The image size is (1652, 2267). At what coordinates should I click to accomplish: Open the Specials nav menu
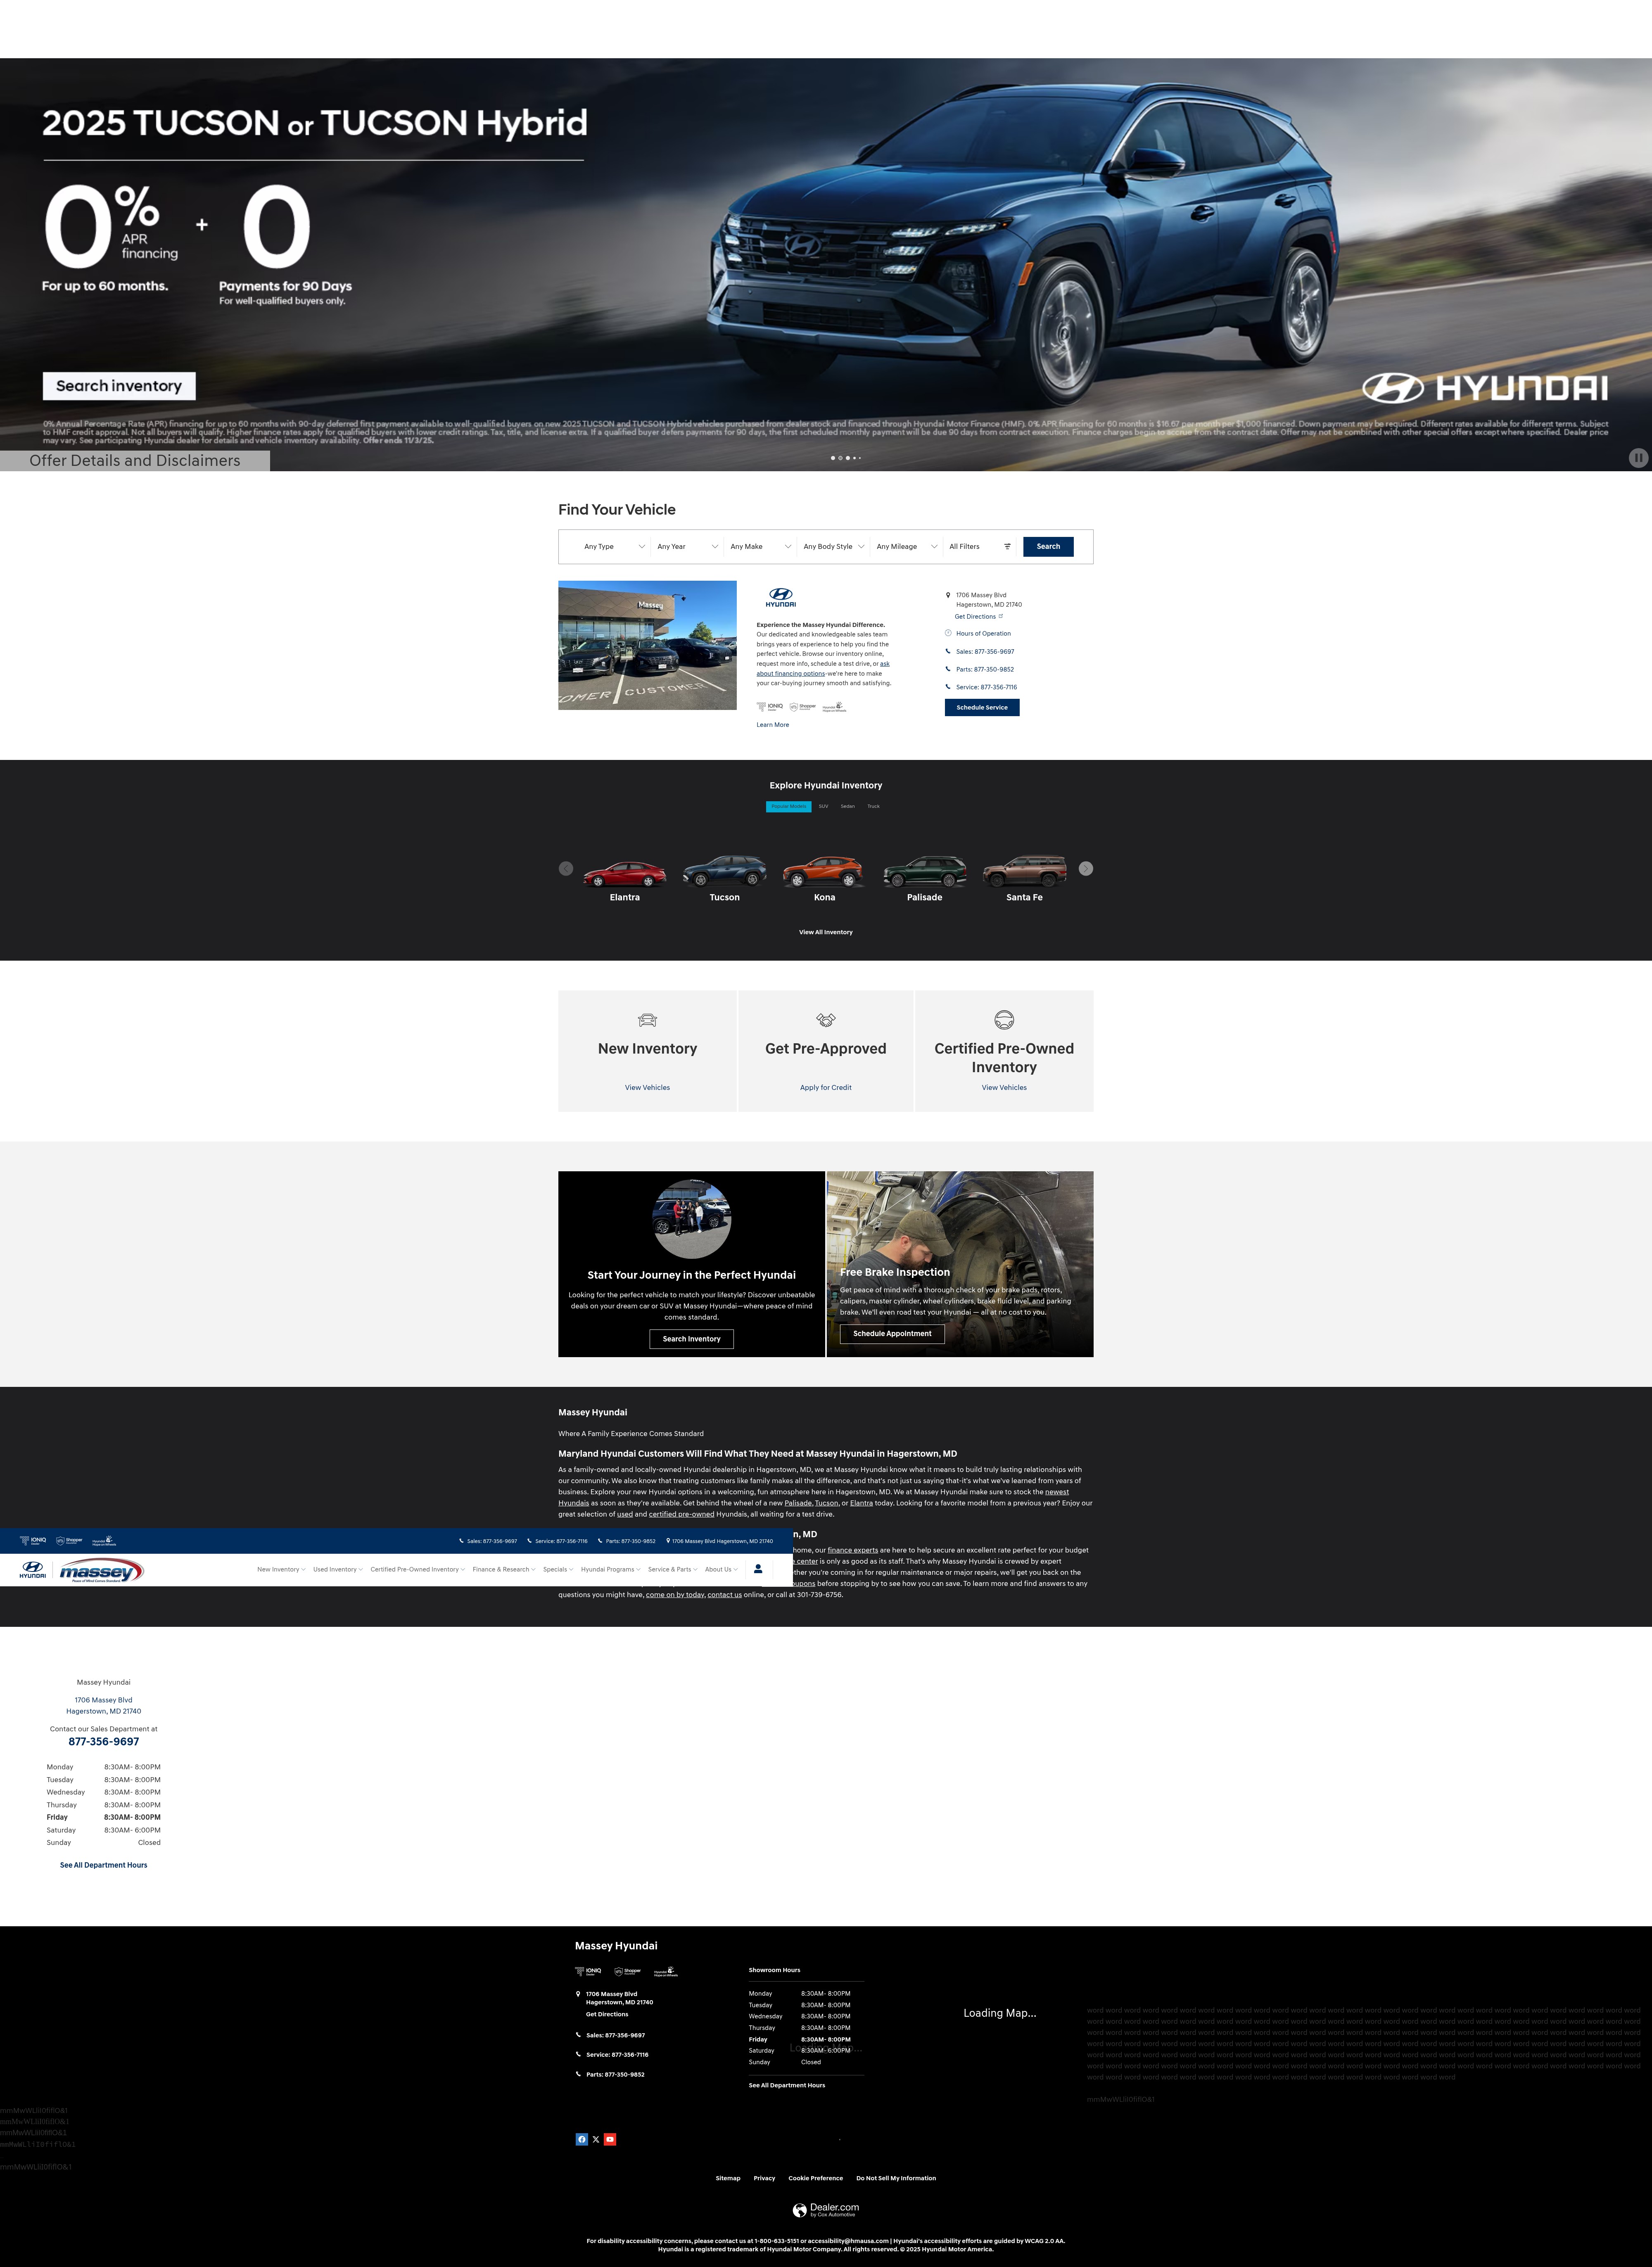tap(558, 1570)
